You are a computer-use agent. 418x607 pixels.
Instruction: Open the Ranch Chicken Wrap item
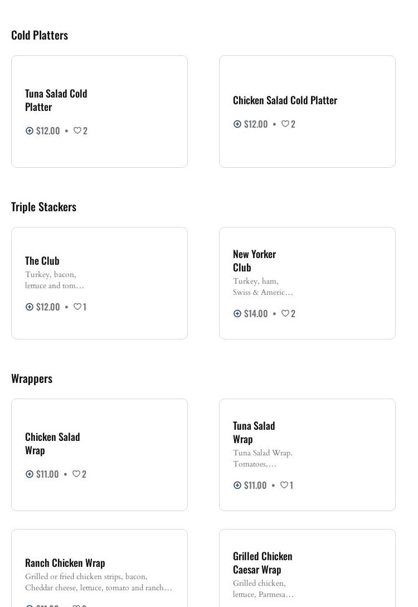click(65, 562)
